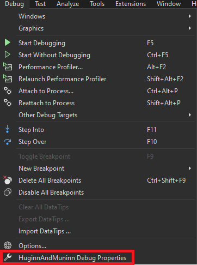Click the green Start Debugging play icon
The width and height of the screenshot is (197, 265).
[8, 43]
